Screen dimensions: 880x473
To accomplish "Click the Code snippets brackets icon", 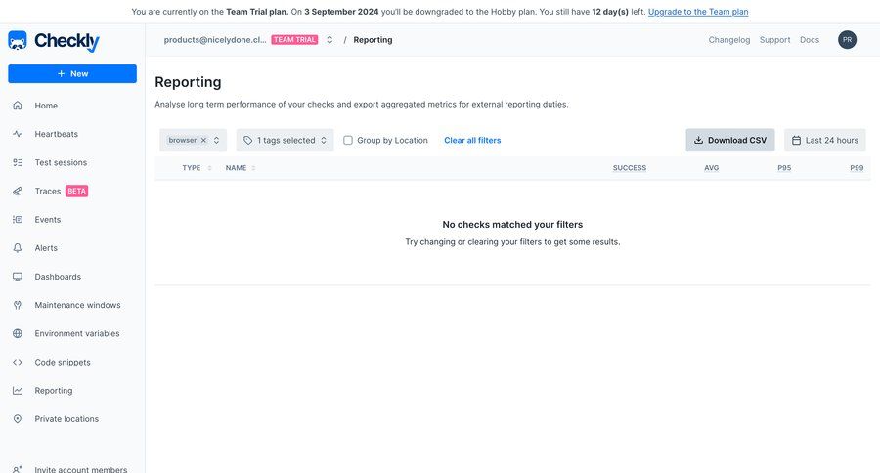I will (x=18, y=362).
